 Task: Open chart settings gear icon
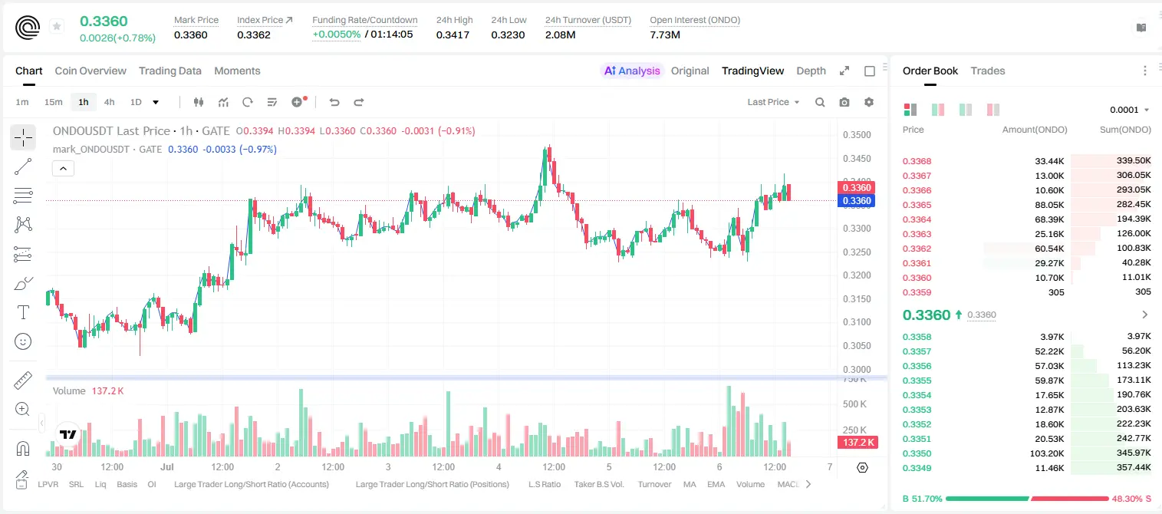(869, 102)
